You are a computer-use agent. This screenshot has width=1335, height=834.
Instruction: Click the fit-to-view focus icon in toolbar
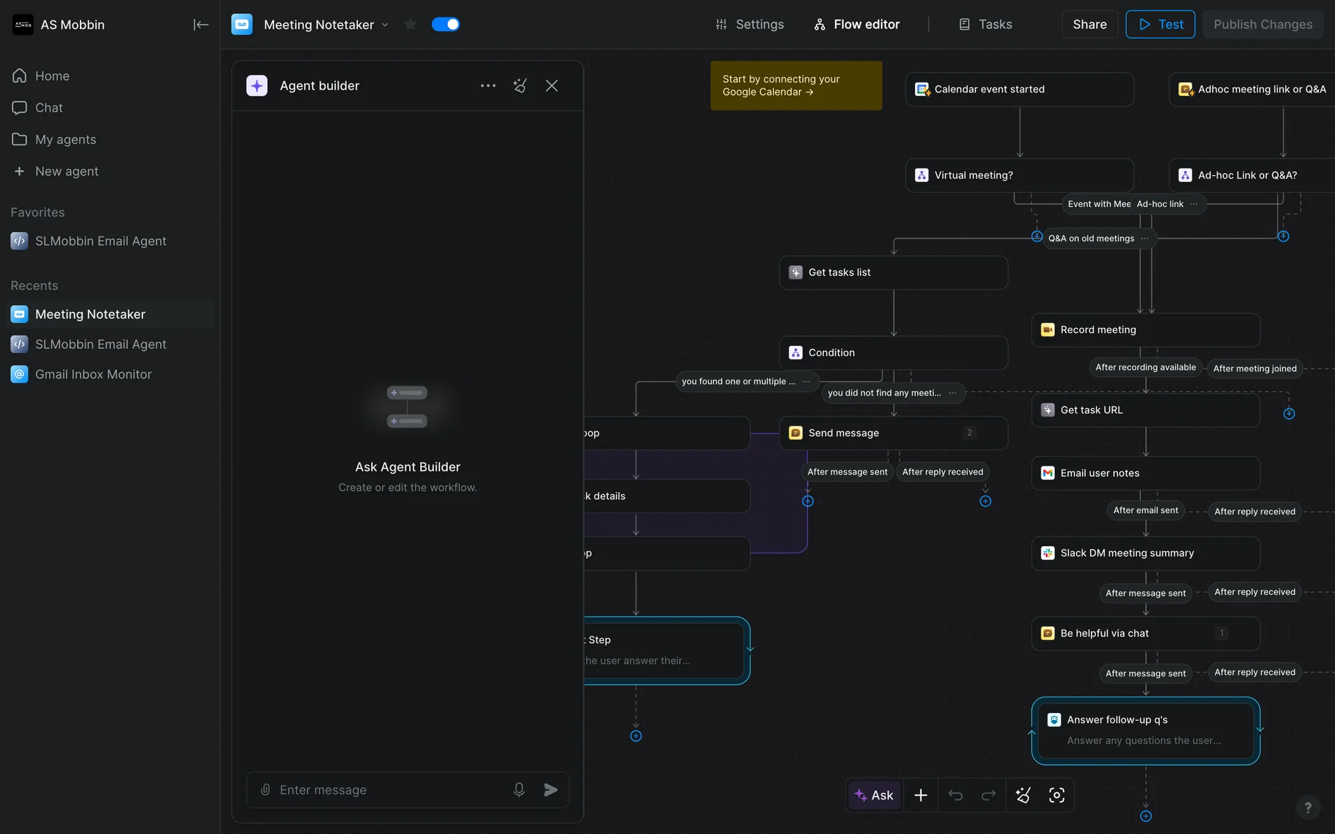click(1056, 795)
